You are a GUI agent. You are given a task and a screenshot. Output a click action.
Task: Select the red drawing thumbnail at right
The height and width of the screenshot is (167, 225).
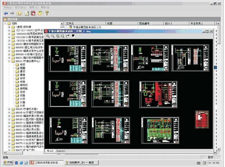pos(202,119)
